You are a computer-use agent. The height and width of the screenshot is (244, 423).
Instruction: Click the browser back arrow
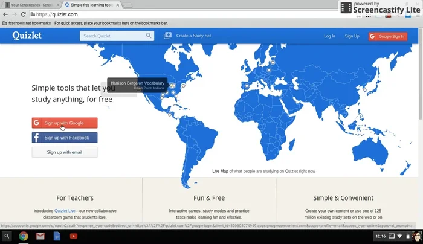click(x=5, y=14)
